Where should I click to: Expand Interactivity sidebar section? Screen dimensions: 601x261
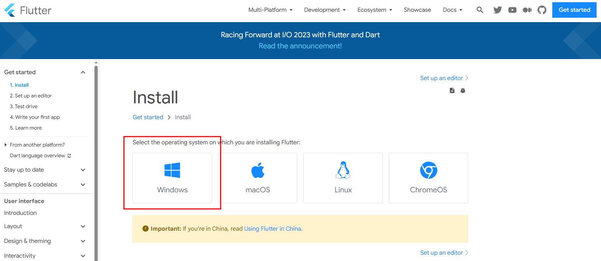[x=45, y=256]
